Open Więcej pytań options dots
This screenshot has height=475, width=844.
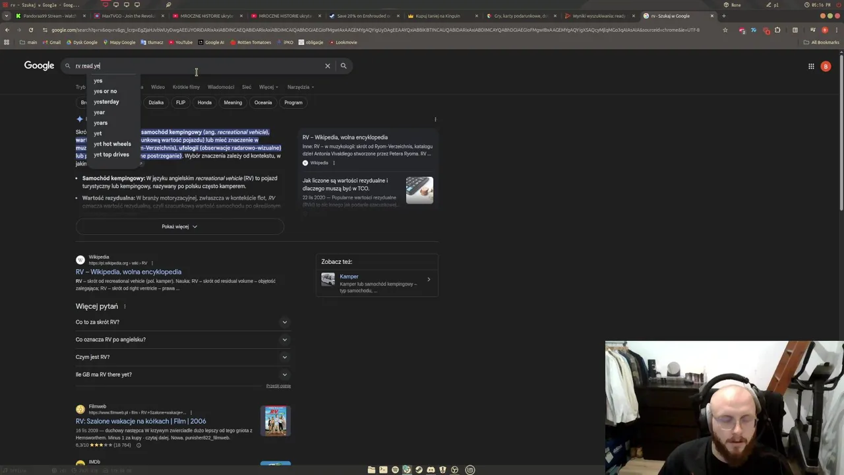click(125, 307)
